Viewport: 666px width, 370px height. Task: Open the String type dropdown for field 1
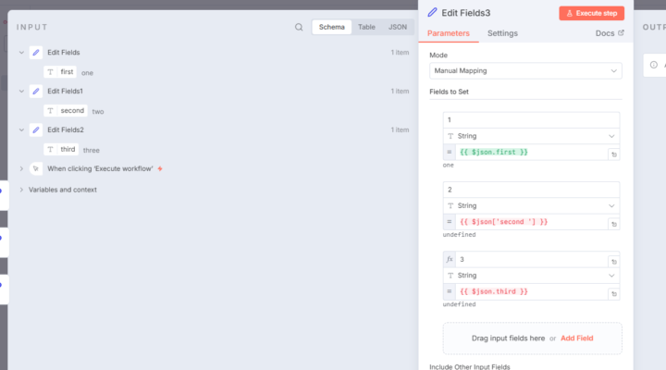531,136
